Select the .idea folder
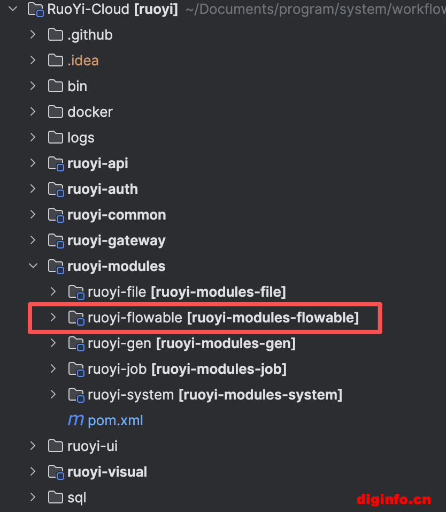Image resolution: width=446 pixels, height=512 pixels. 83,61
